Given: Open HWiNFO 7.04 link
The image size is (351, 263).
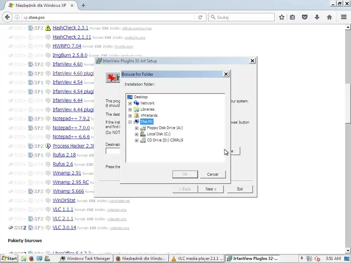Looking at the screenshot, I should (67, 46).
